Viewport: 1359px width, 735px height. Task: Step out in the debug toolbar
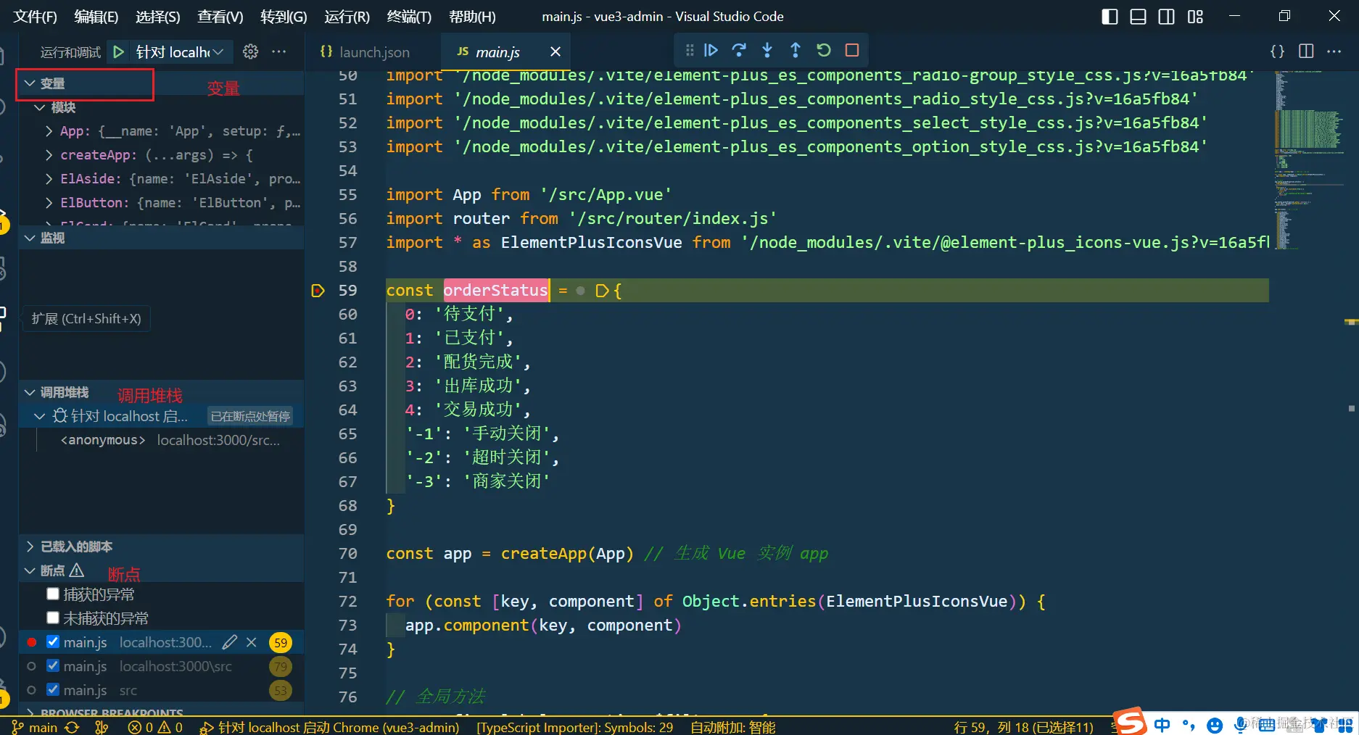796,50
